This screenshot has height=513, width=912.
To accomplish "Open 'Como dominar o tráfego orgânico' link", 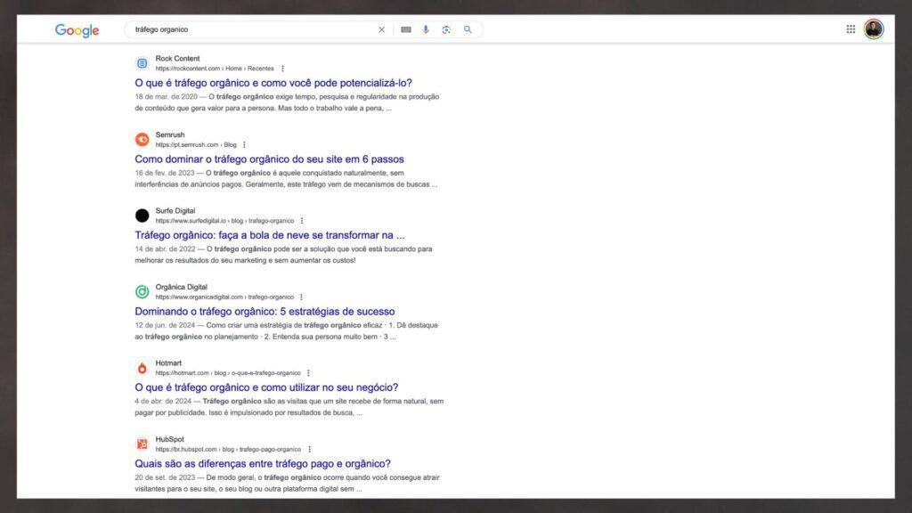I will pyautogui.click(x=269, y=159).
